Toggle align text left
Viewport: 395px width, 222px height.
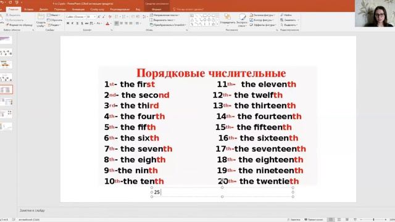117,23
